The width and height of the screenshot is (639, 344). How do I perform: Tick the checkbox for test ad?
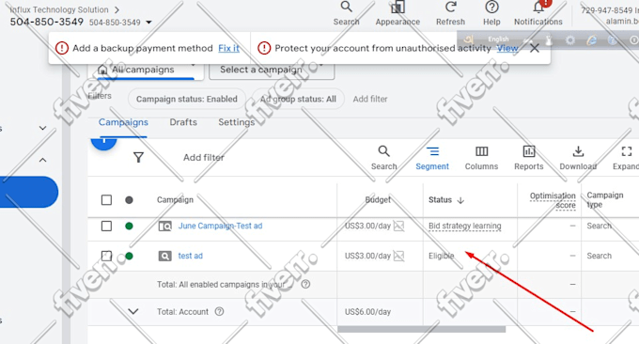(x=106, y=256)
